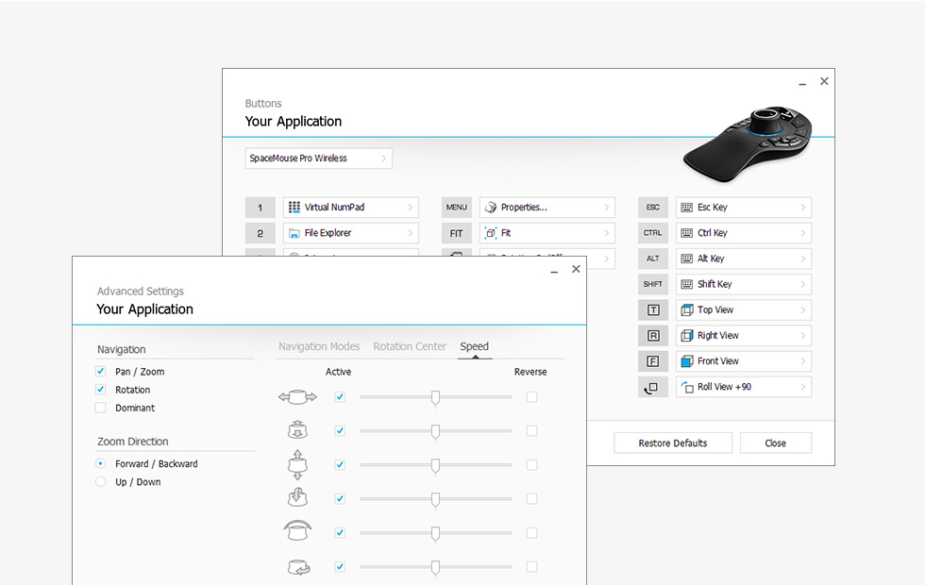Tick the Reverse checkbox for first axis
The height and width of the screenshot is (585, 925).
531,397
